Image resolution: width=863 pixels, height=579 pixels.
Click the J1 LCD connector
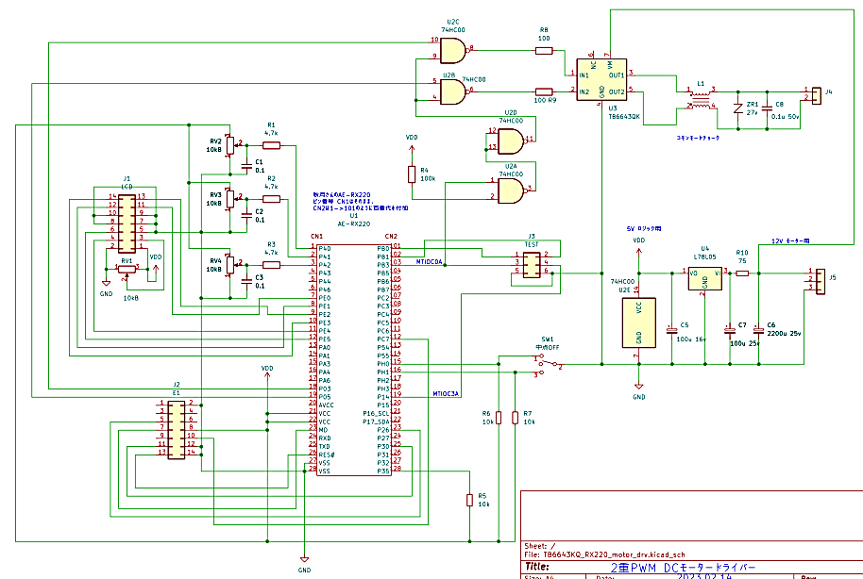pyautogui.click(x=126, y=223)
